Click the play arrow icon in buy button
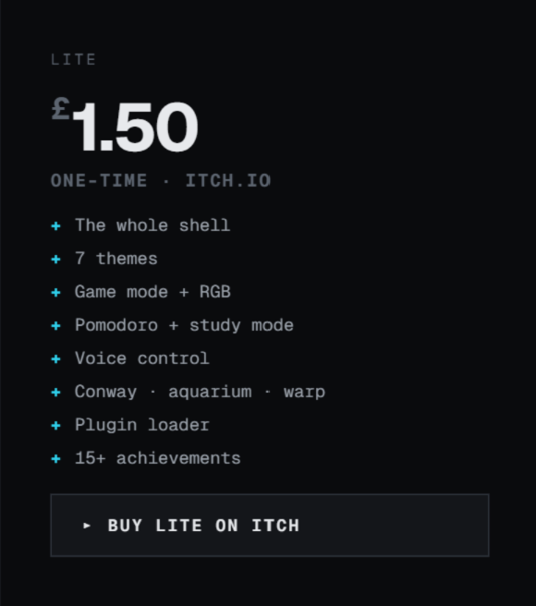Image resolution: width=536 pixels, height=606 pixels. (87, 526)
